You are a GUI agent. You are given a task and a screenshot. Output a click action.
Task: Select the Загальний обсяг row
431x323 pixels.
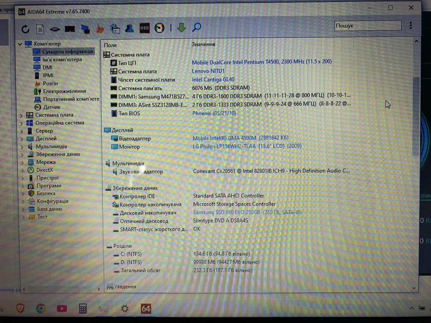pos(183,270)
